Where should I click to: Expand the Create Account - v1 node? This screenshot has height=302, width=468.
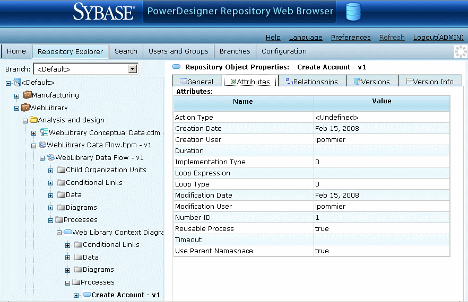pyautogui.click(x=76, y=295)
